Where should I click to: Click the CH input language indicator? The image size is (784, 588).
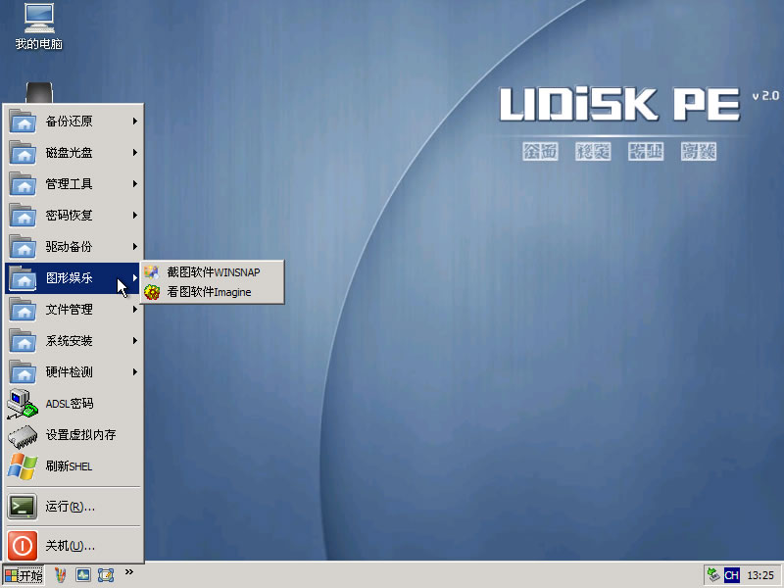click(731, 575)
